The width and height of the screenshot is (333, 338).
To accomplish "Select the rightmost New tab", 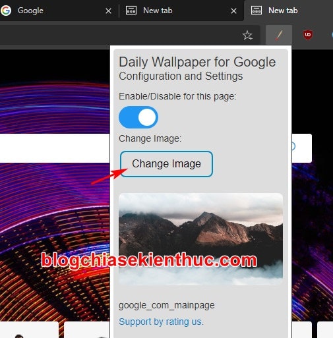I will [288, 11].
